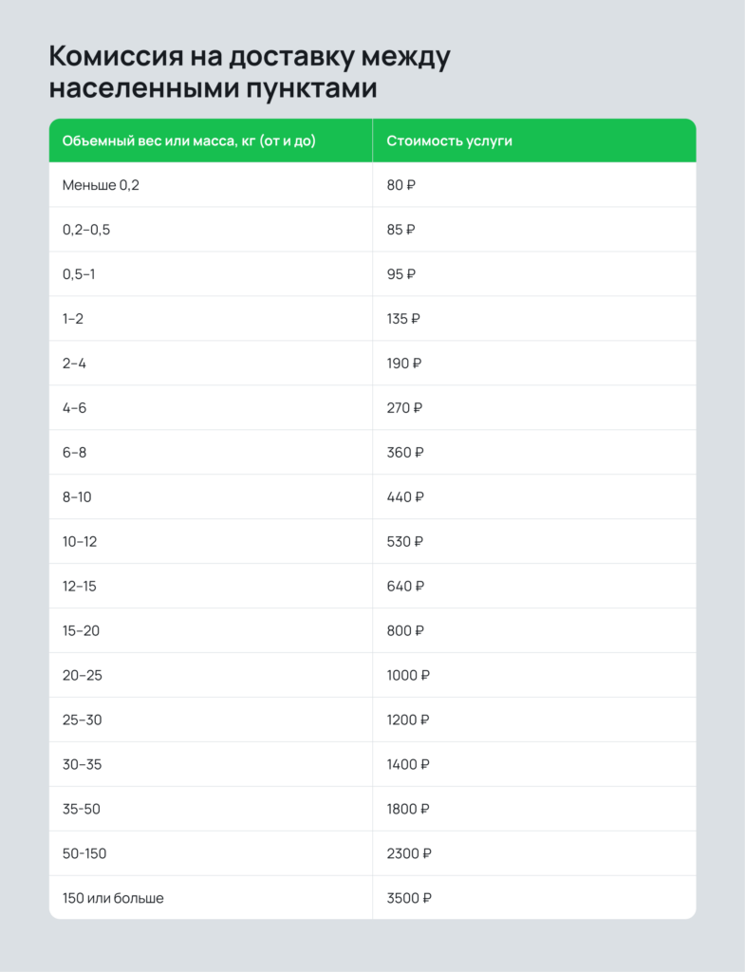This screenshot has width=745, height=972.
Task: Click the 360 ₽ price cell
Action: tap(405, 453)
